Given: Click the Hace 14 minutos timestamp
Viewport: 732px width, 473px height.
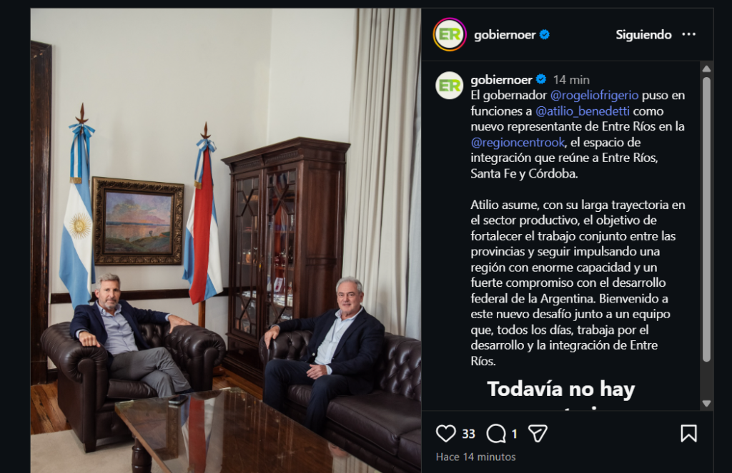Looking at the screenshot, I should (475, 457).
